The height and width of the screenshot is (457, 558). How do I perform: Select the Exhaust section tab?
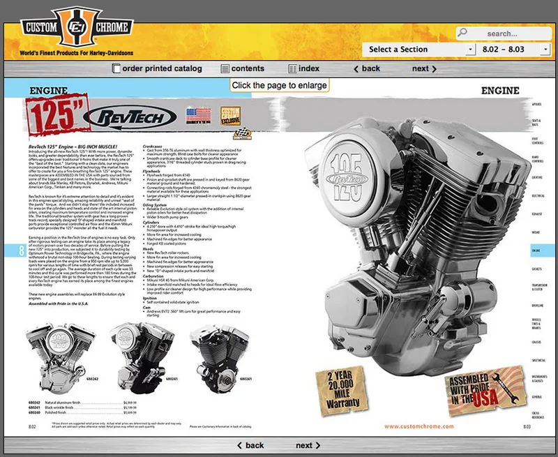(537, 214)
